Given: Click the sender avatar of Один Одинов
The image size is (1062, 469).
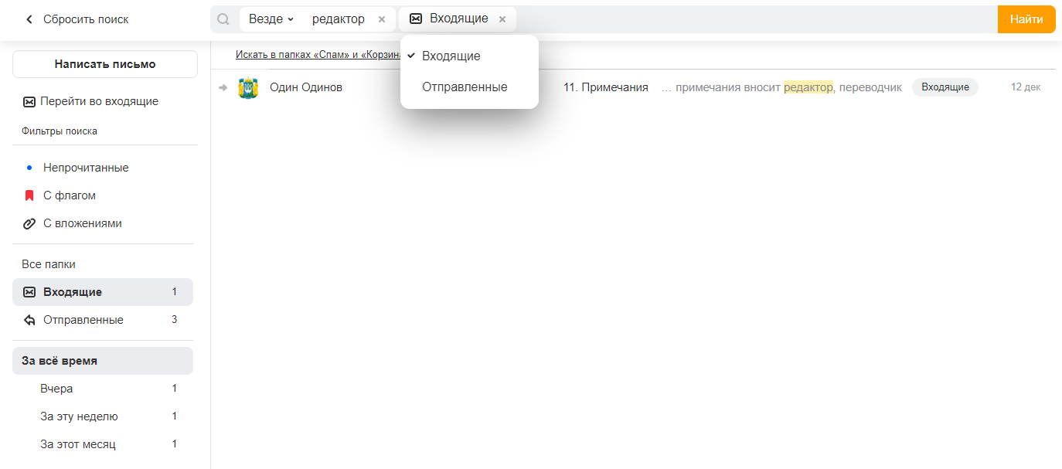Looking at the screenshot, I should pyautogui.click(x=248, y=88).
